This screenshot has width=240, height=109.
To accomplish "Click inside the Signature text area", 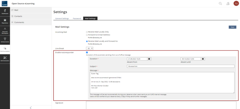I will coord(161,105).
